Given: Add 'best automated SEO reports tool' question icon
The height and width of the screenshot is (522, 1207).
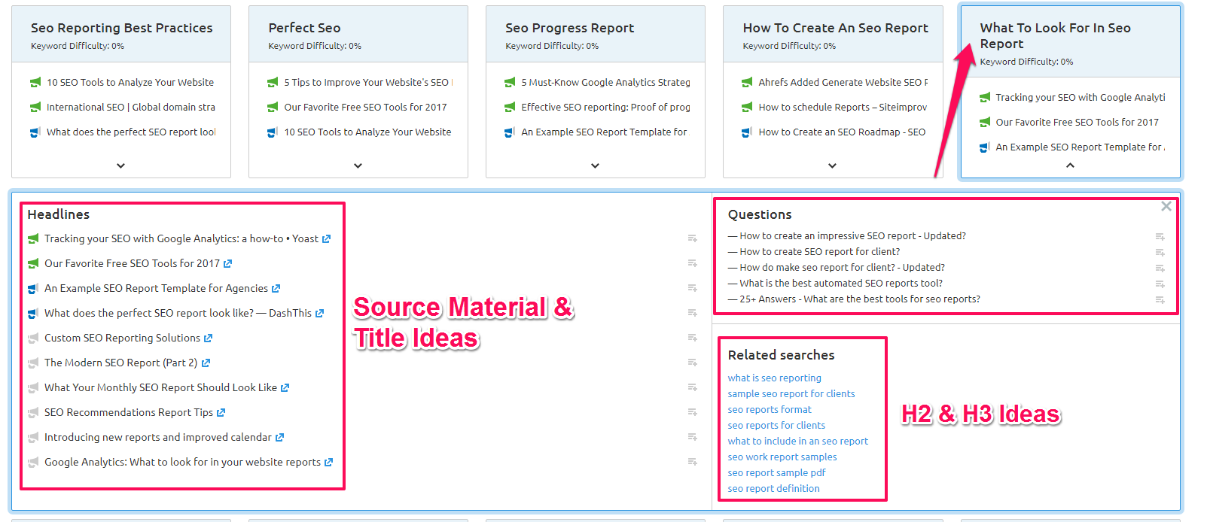Looking at the screenshot, I should (1160, 284).
